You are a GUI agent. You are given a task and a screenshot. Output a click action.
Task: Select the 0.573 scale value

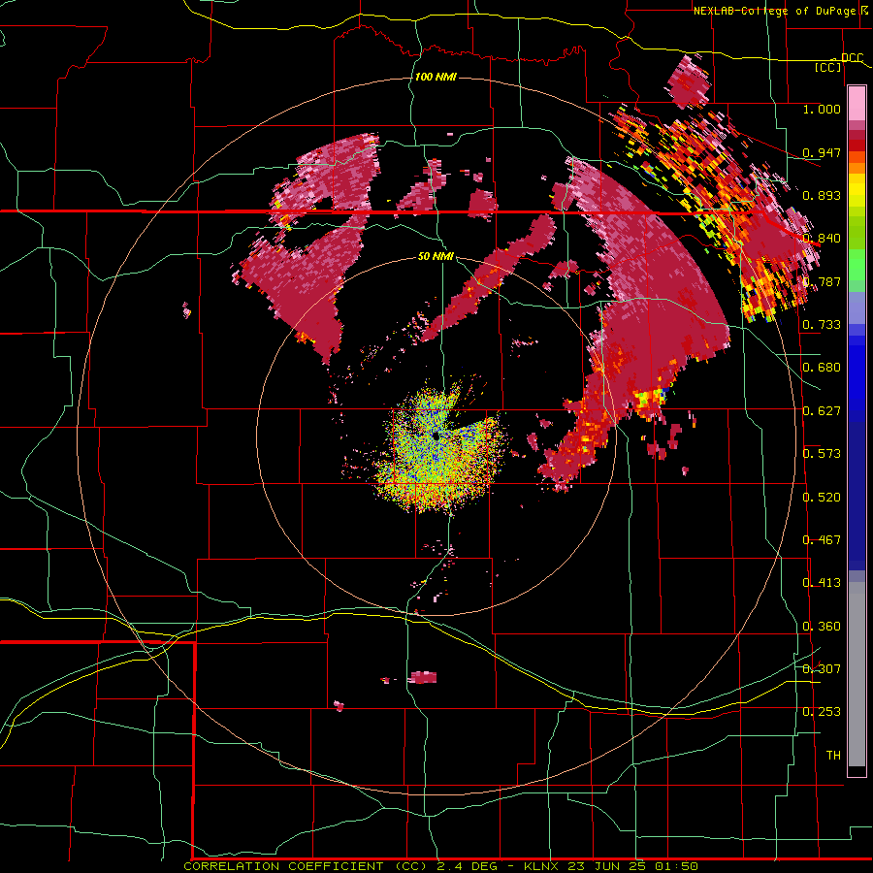[x=822, y=454]
